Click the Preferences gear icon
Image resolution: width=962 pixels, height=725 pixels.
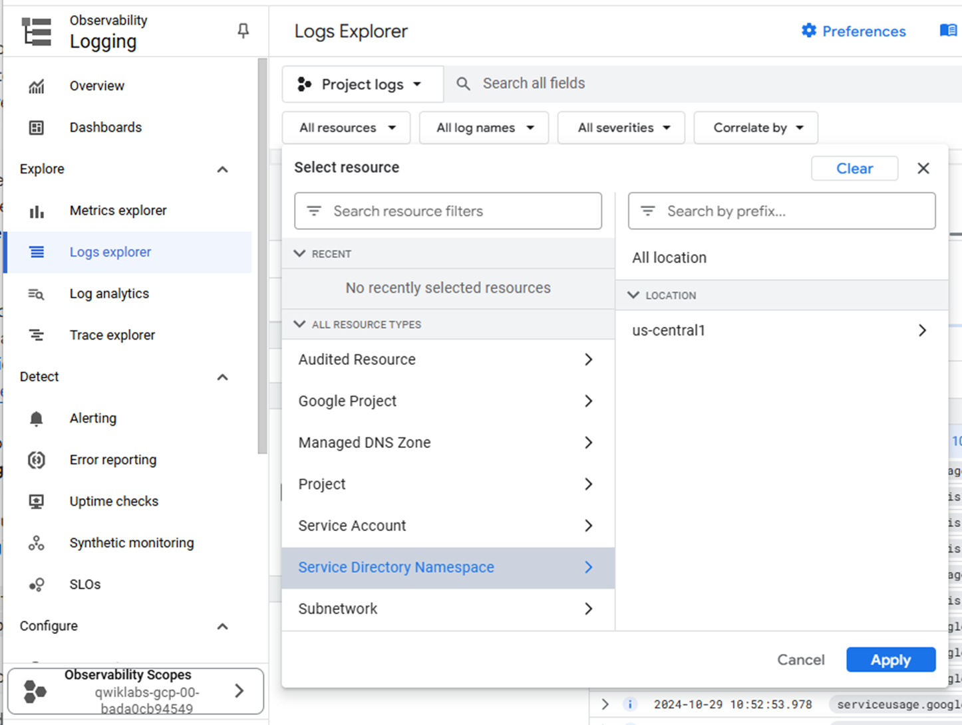(808, 31)
